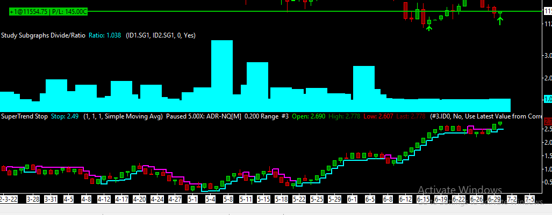The width and height of the screenshot is (552, 215).
Task: Click the 7-2 date label
Action: [x=512, y=199]
